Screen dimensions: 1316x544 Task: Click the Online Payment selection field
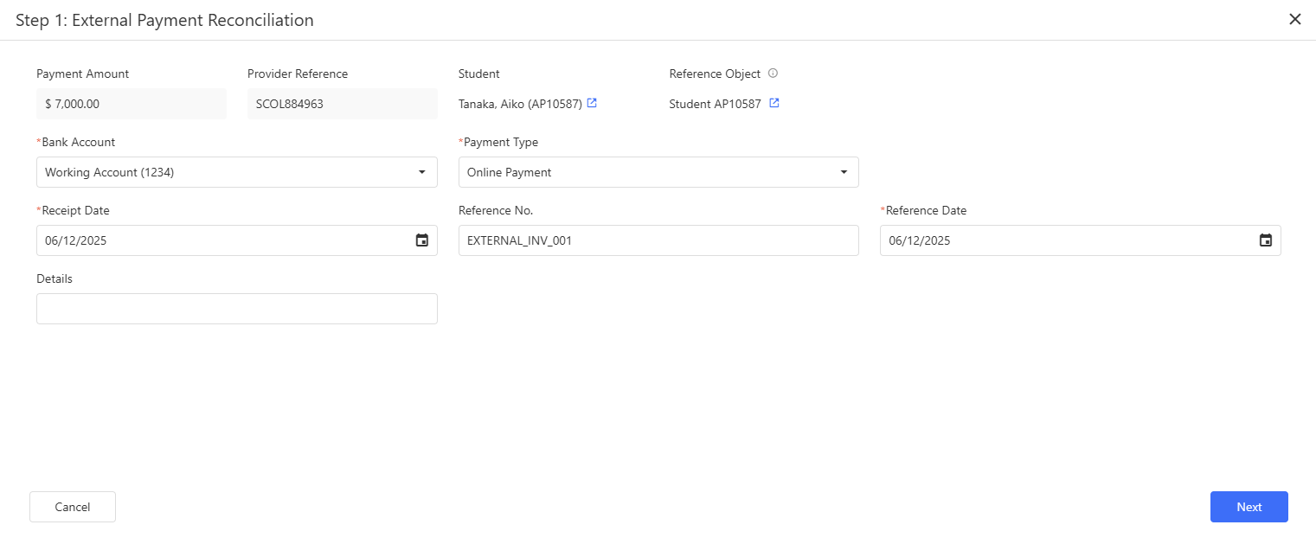[640, 172]
